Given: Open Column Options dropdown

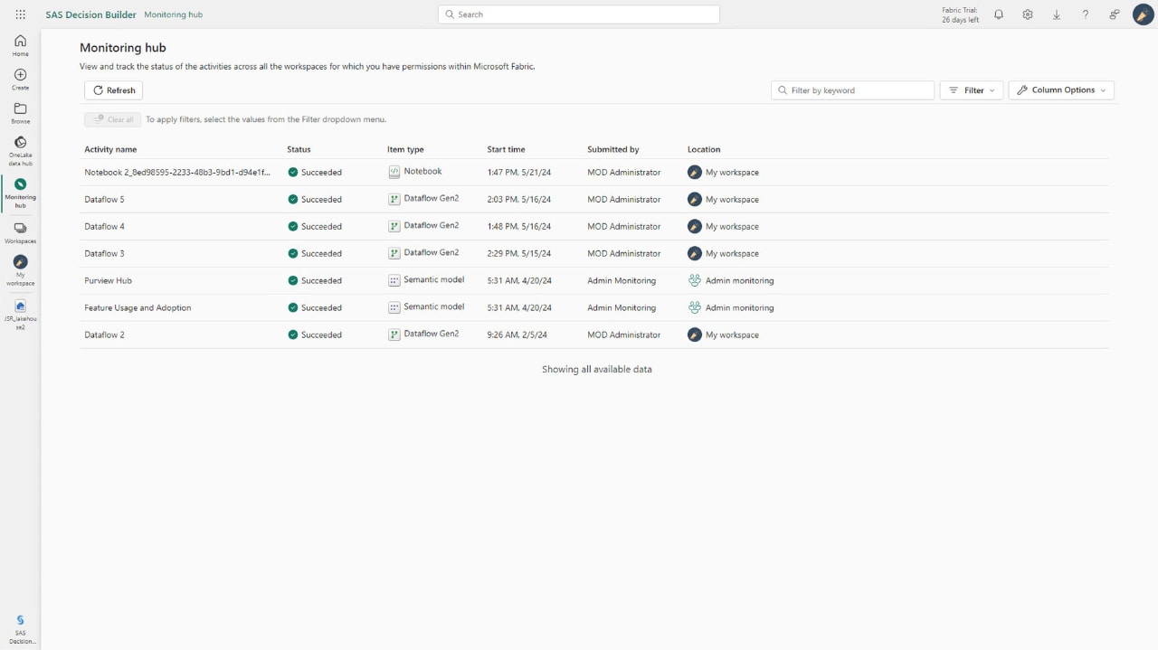Looking at the screenshot, I should click(x=1061, y=90).
